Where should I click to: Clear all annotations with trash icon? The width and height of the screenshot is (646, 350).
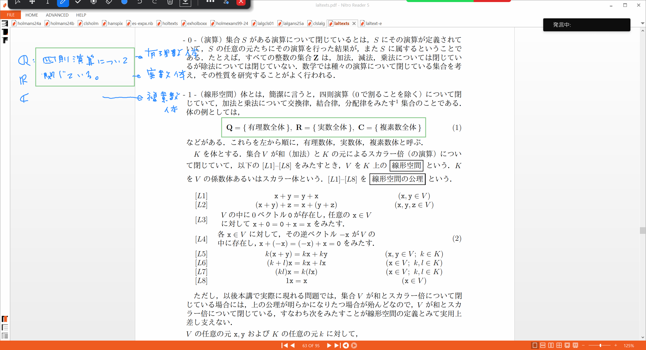click(x=170, y=2)
